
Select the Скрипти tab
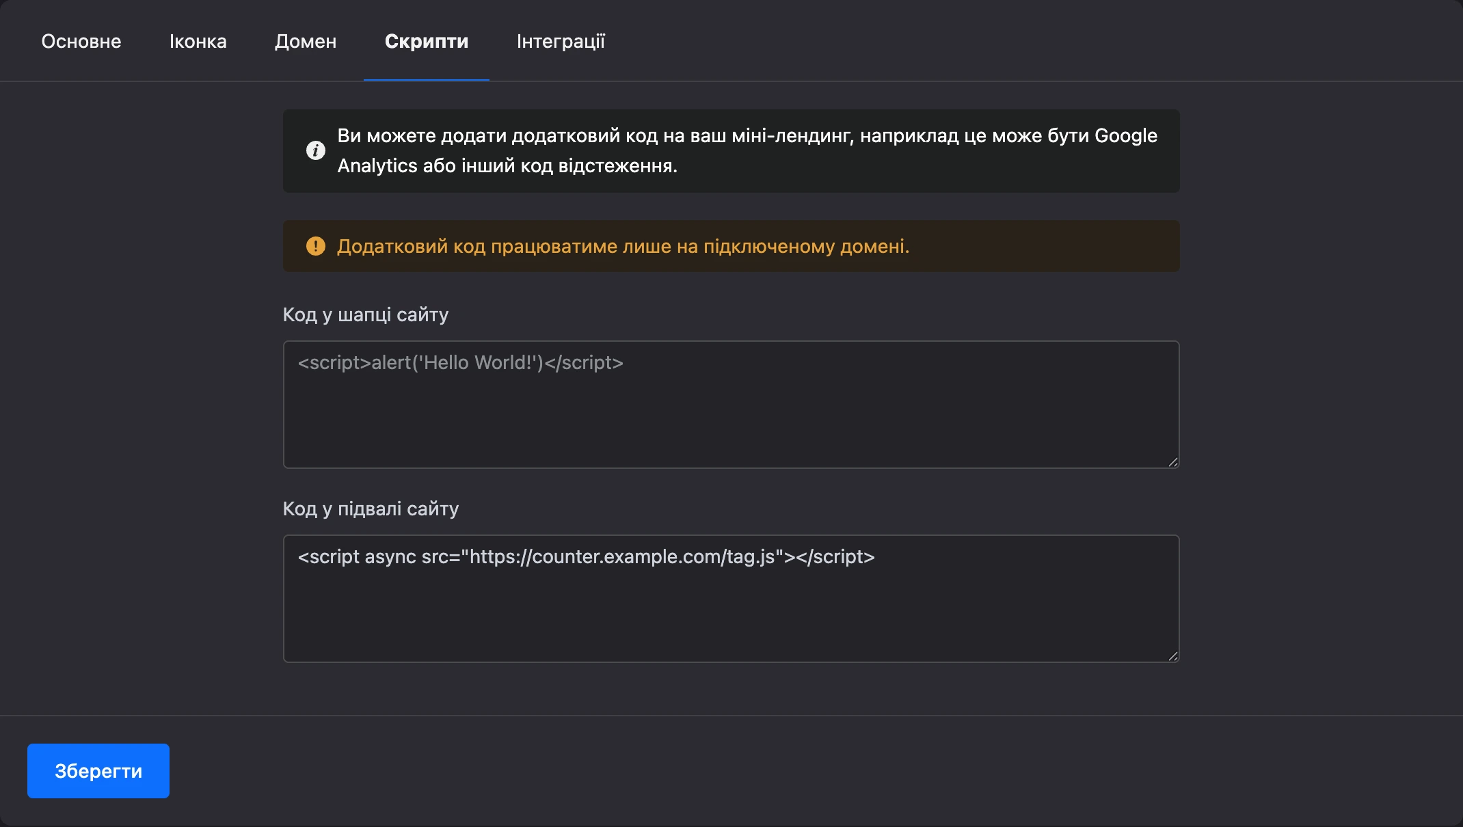click(x=427, y=41)
